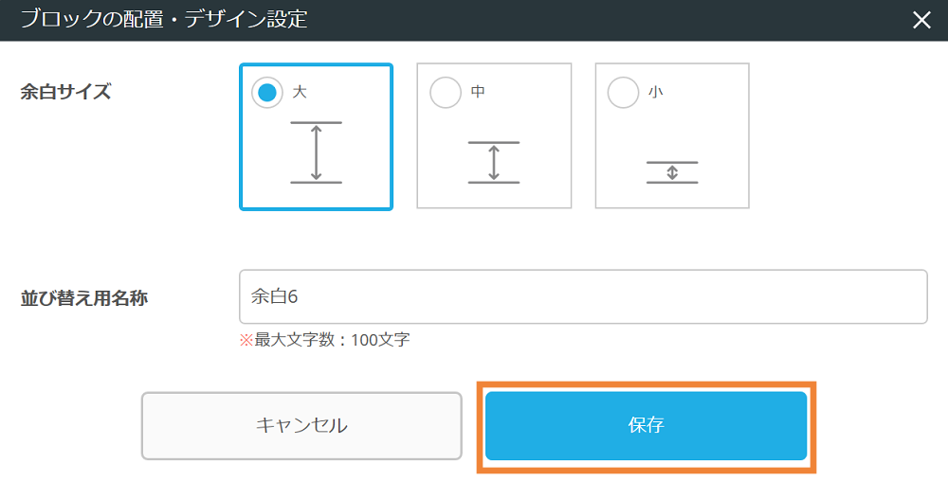Viewport: 948px width, 481px height.
Task: Click the 並び替え用名称 field label
Action: coord(84,298)
